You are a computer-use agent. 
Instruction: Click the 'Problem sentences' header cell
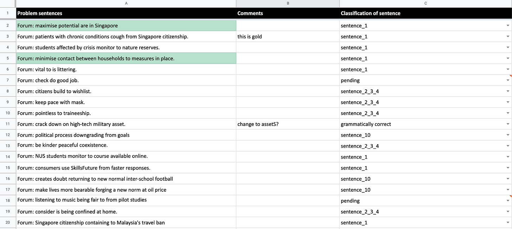pos(126,13)
